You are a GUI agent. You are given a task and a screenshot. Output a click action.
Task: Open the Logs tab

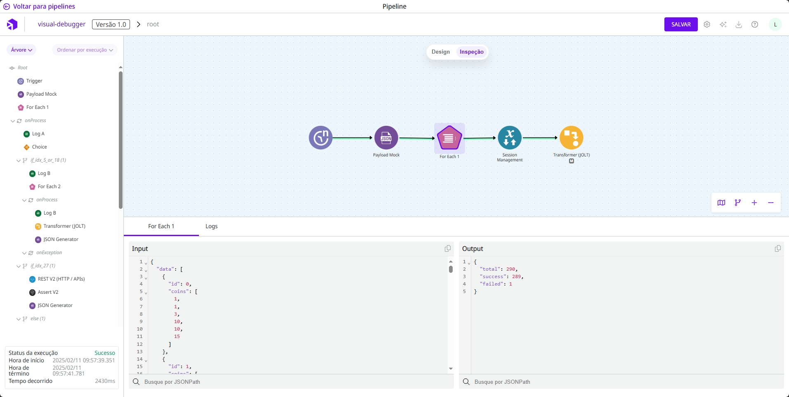[211, 226]
